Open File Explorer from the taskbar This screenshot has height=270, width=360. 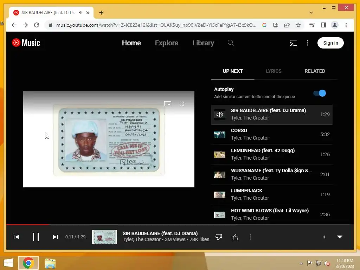click(x=50, y=263)
